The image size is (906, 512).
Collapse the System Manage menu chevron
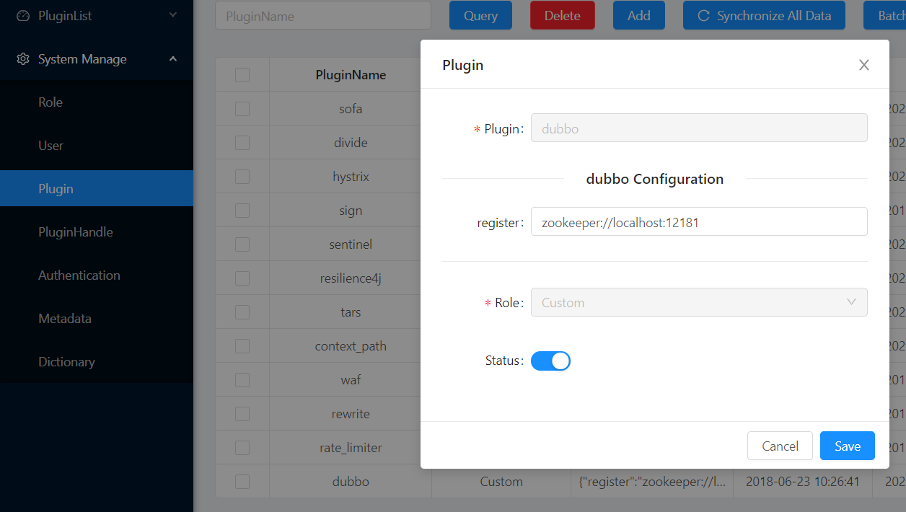tap(173, 58)
